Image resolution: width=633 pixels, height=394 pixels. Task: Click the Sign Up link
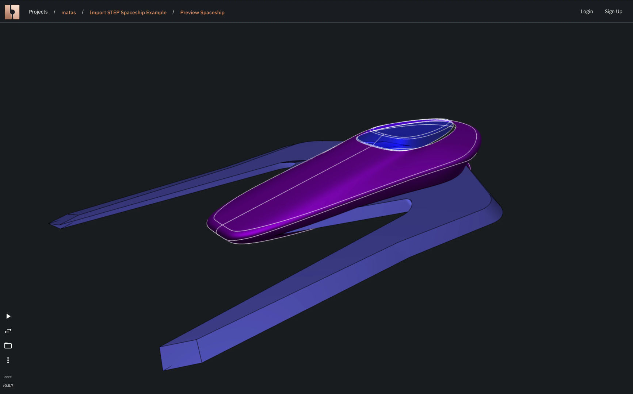coord(613,12)
